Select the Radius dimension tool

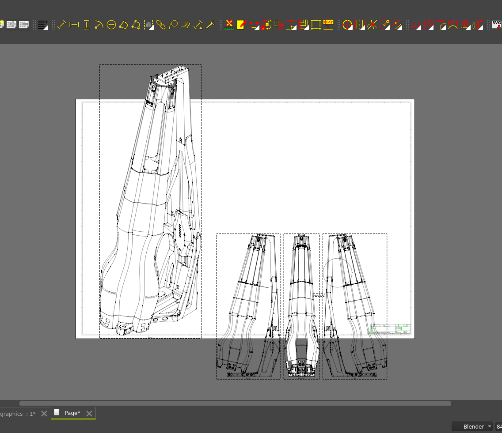tap(99, 25)
